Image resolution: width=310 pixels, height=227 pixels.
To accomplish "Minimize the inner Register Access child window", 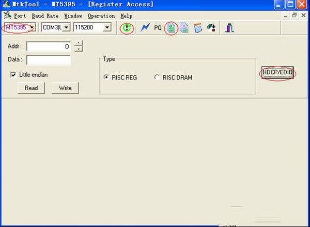I will tap(285, 15).
